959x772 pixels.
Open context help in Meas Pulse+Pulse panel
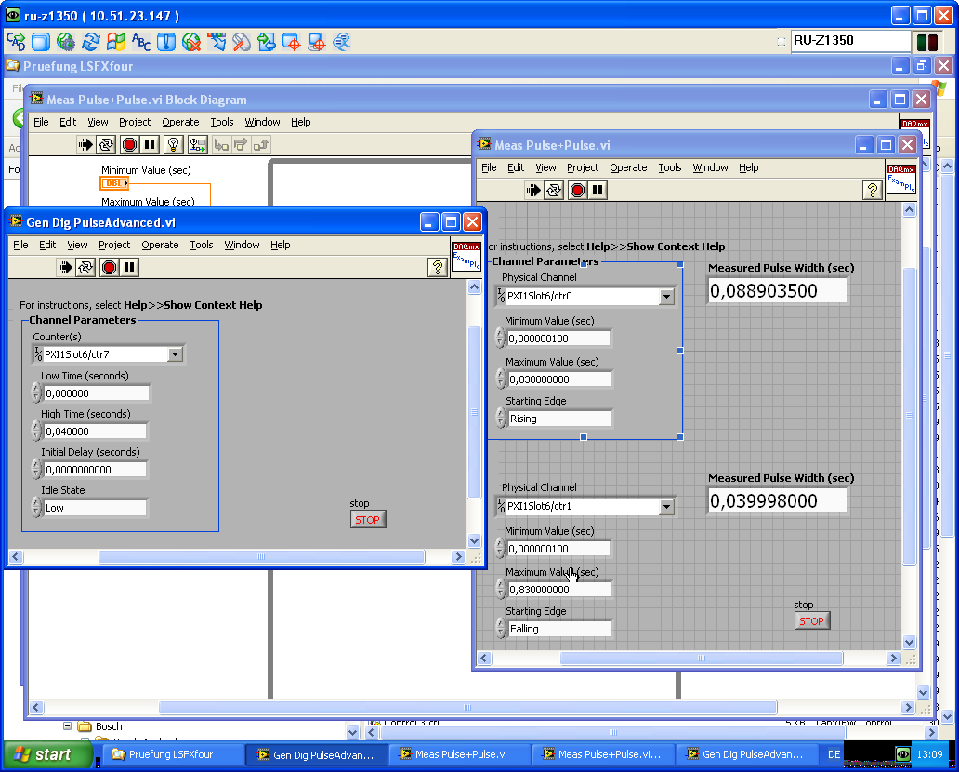click(x=873, y=190)
